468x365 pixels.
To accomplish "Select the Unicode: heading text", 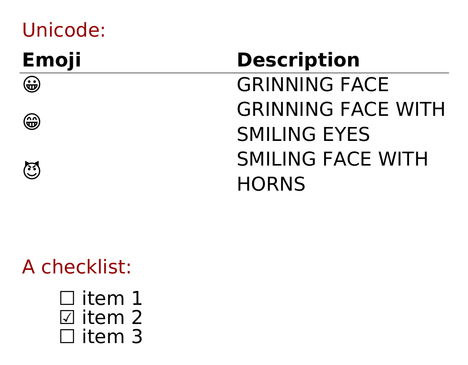I will click(x=64, y=31).
